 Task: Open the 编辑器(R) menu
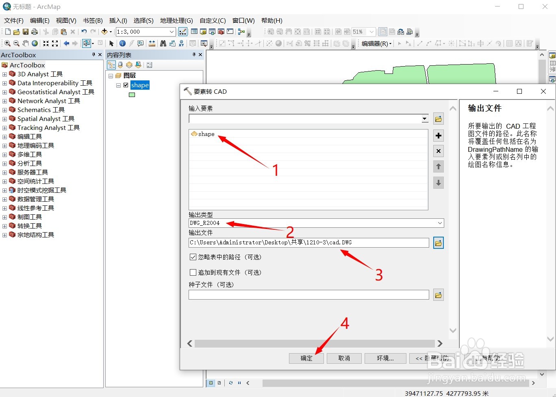click(x=375, y=43)
